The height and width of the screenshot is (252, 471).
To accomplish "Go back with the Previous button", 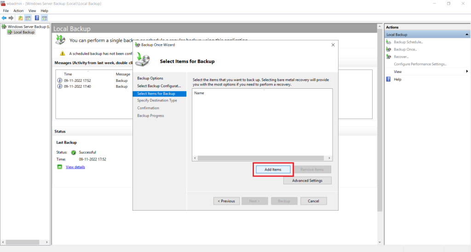I will click(x=226, y=201).
